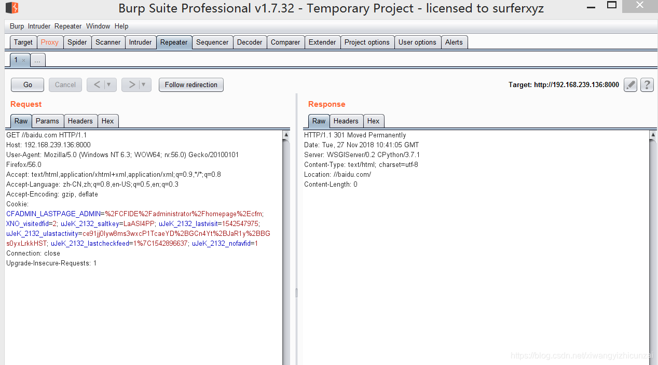Click the 'GET //baidu.com HTTP/1.1' request line
The width and height of the screenshot is (658, 365).
click(46, 135)
